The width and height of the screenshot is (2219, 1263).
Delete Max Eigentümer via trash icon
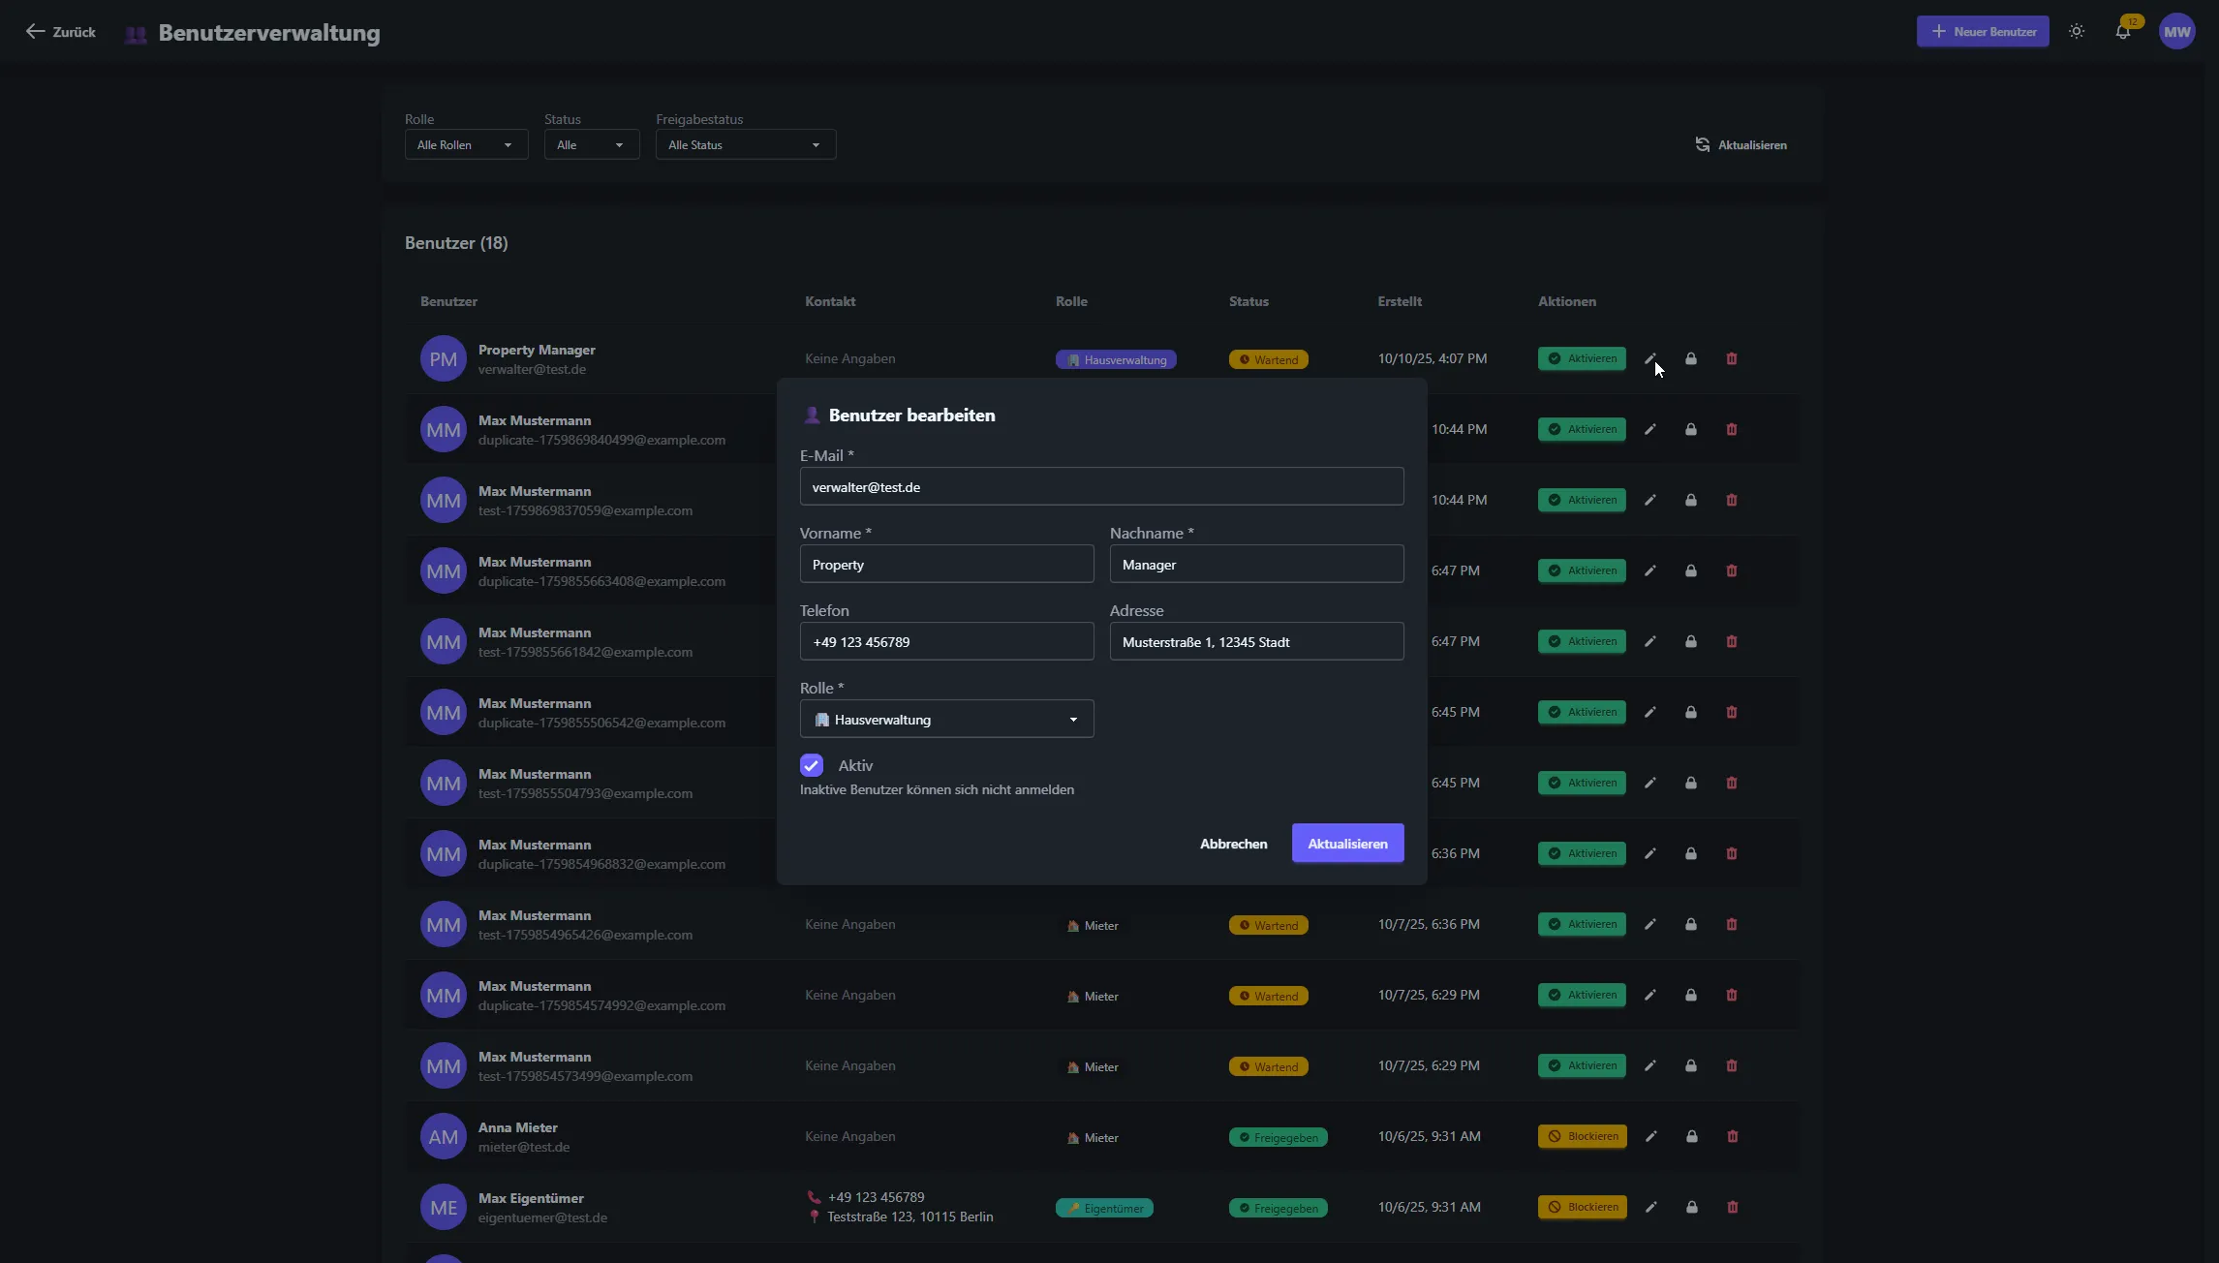pos(1732,1207)
